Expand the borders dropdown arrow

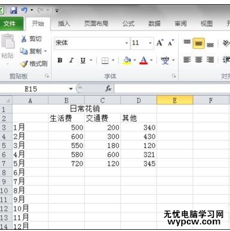pyautogui.click(x=113, y=60)
